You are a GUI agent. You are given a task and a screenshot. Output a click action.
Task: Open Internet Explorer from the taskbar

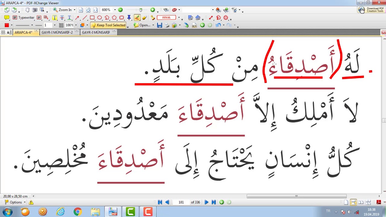[x=60, y=212]
